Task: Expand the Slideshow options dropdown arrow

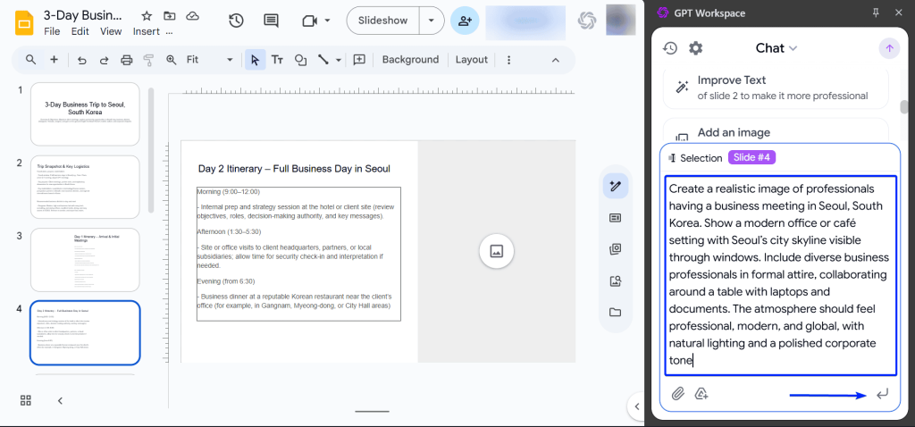Action: pos(432,21)
